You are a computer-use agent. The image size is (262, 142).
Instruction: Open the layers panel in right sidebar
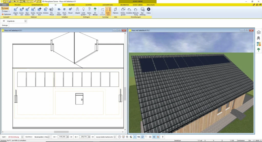click(258, 32)
